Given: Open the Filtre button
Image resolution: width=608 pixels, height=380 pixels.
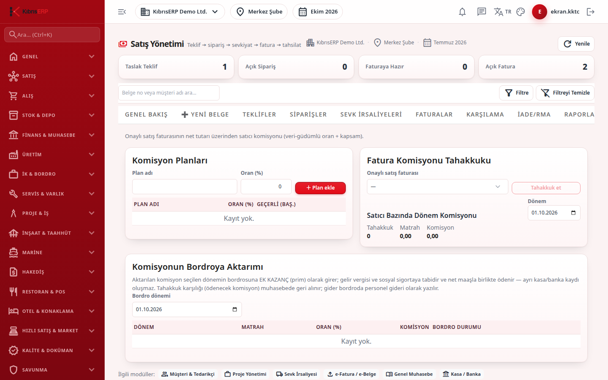Looking at the screenshot, I should tap(516, 93).
